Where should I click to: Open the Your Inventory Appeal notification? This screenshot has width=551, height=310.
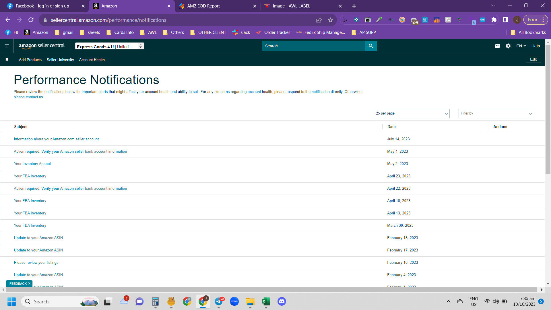pyautogui.click(x=32, y=164)
